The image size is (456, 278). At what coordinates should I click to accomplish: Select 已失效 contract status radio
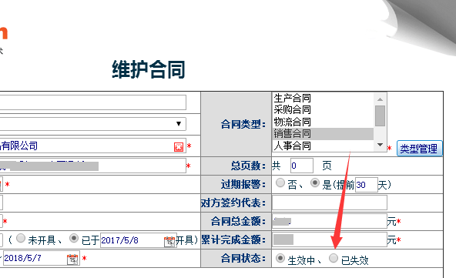(x=334, y=258)
